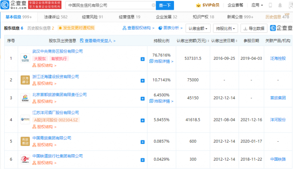Open the 持股比例 dropdown filter
The height and width of the screenshot is (169, 293).
[226, 28]
